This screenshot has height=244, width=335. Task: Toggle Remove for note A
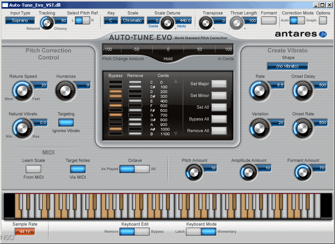pos(135,124)
